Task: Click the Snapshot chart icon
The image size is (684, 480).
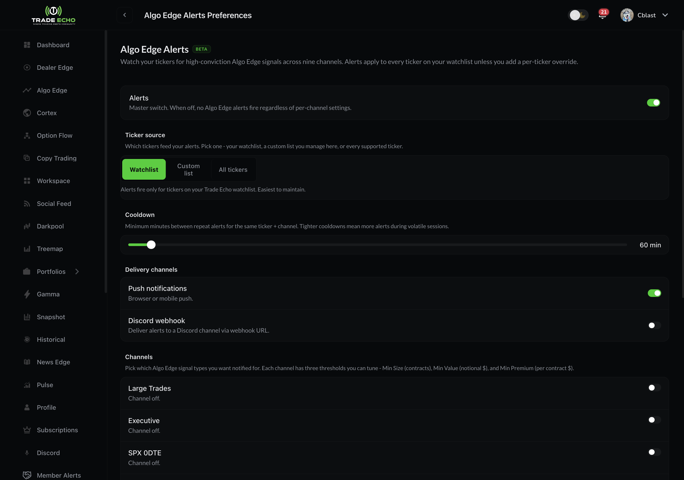Action: tap(27, 317)
